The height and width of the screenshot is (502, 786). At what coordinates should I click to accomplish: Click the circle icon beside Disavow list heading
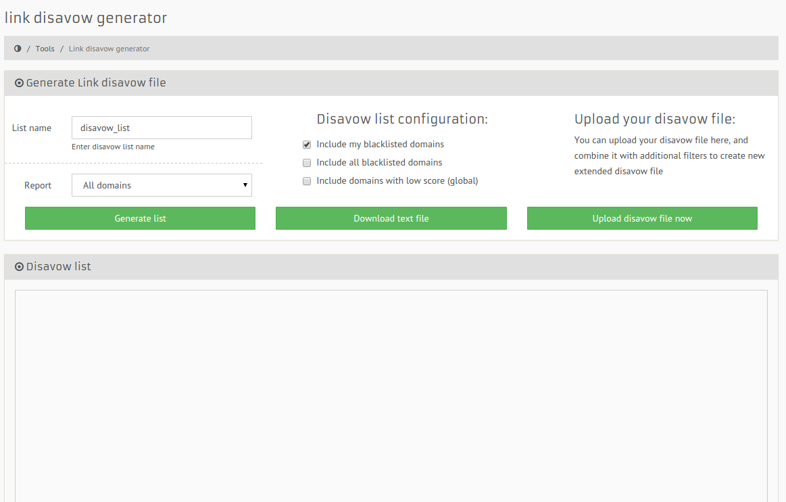click(x=19, y=267)
